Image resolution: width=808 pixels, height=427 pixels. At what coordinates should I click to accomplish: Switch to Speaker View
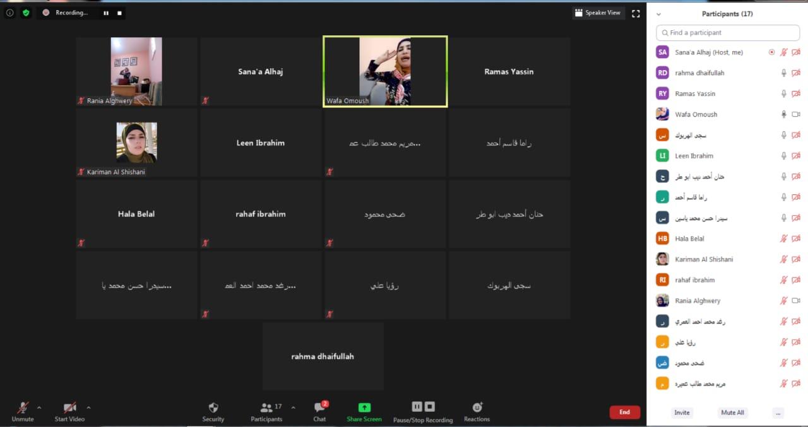click(x=597, y=13)
